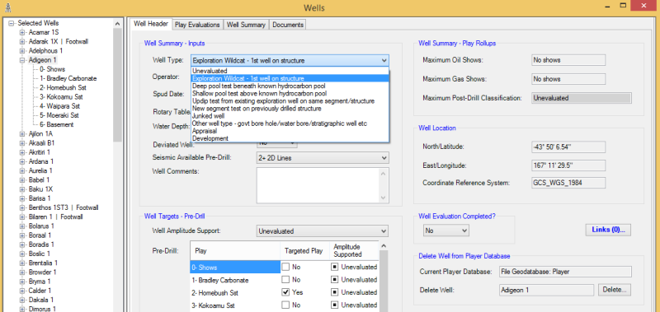Select the 5- Moeraki Sst tree item
Viewport: 660px width, 312px height.
(59, 115)
